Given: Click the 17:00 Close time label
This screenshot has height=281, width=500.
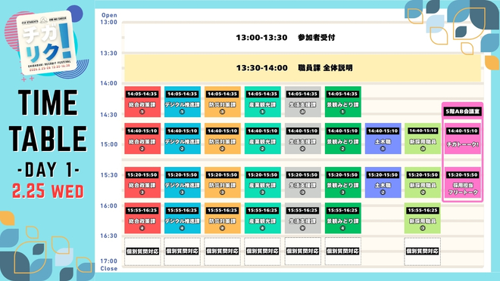Looking at the screenshot, I should pos(109,265).
